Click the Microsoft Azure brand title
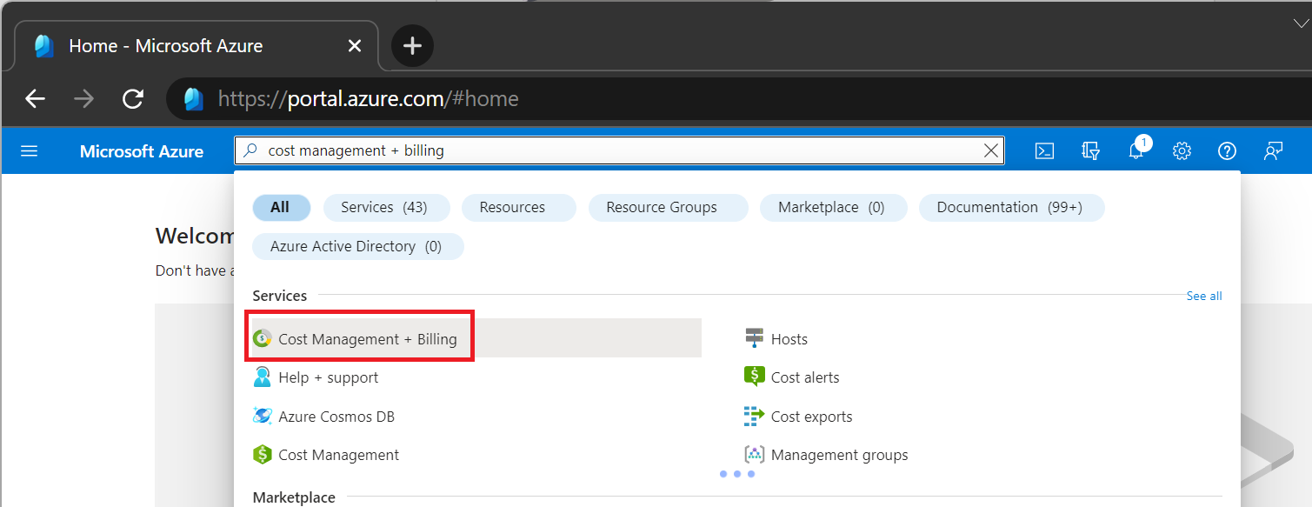 pos(142,151)
